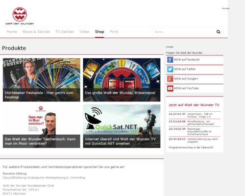Click the '81671 München' address line
Image resolution: width=245 pixels, height=196 pixels.
pos(14,194)
